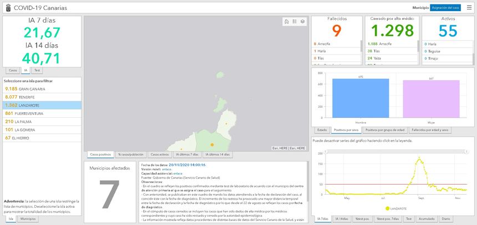Open the hamburger menu in the header
Screen dimensions: 477x225
coord(469,8)
